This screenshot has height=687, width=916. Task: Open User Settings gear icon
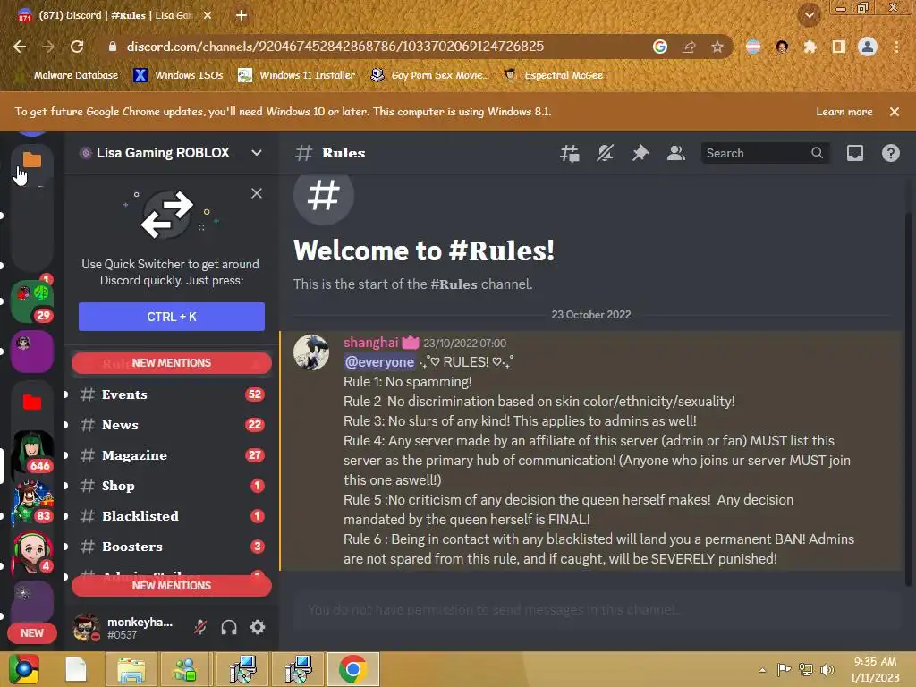click(x=258, y=627)
